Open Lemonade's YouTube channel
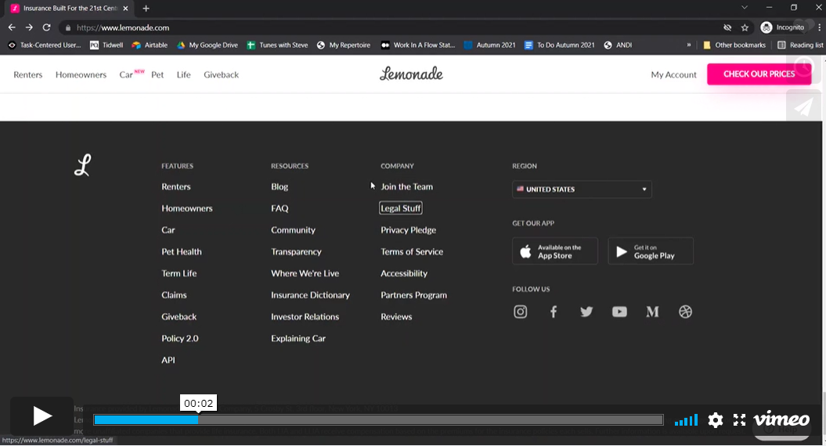Screen dimensions: 826x446 point(619,311)
